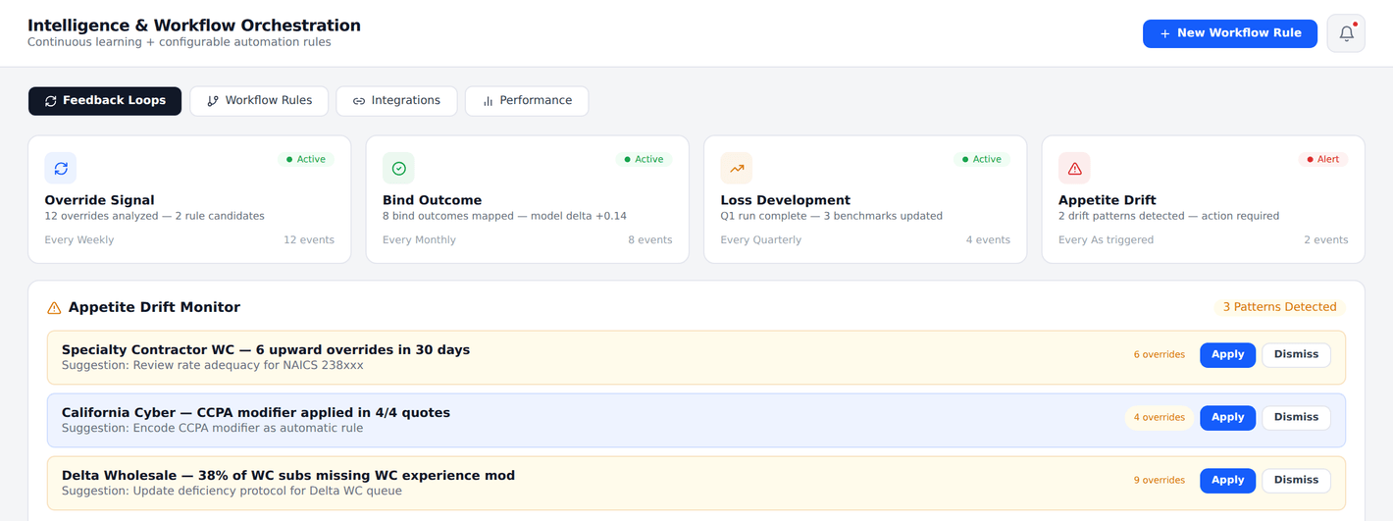Click the Integrations link icon
Screen dimensions: 1393x521
pos(359,101)
